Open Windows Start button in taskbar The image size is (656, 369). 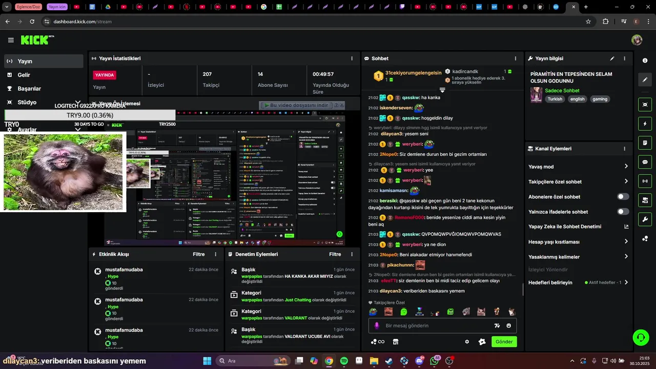coord(207,361)
